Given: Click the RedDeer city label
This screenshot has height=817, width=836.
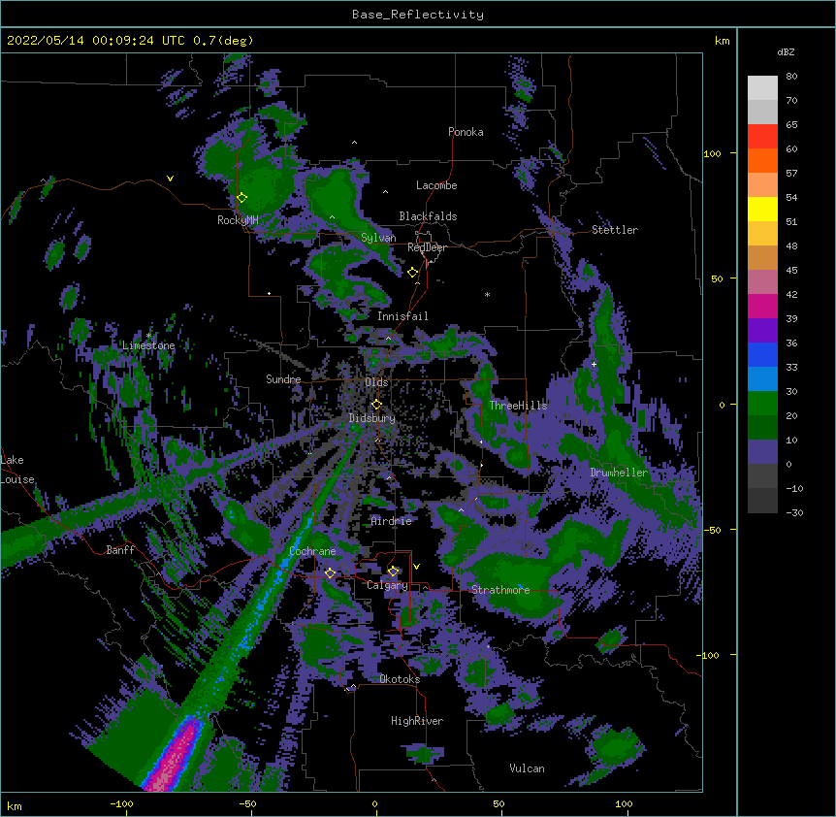Looking at the screenshot, I should click(427, 247).
